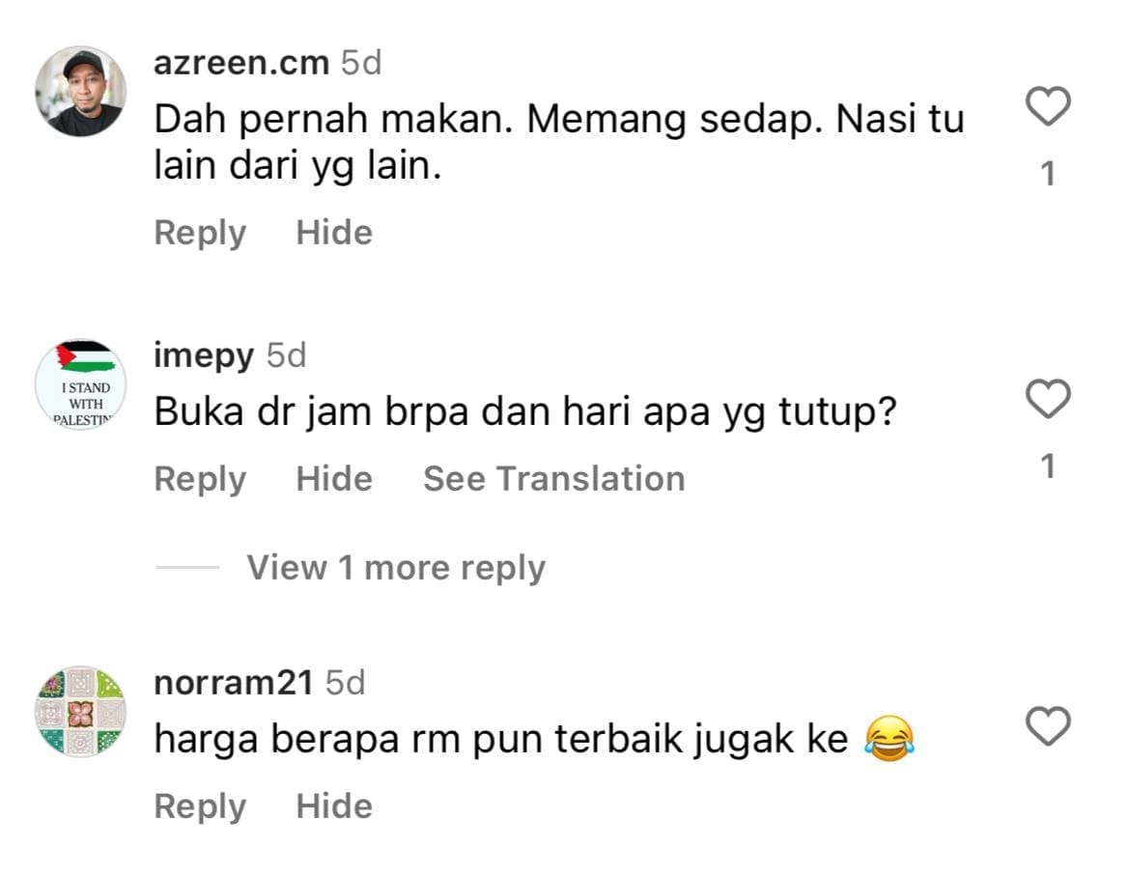Reply to imepy's comment
Screen dimensions: 1129x877
200,479
